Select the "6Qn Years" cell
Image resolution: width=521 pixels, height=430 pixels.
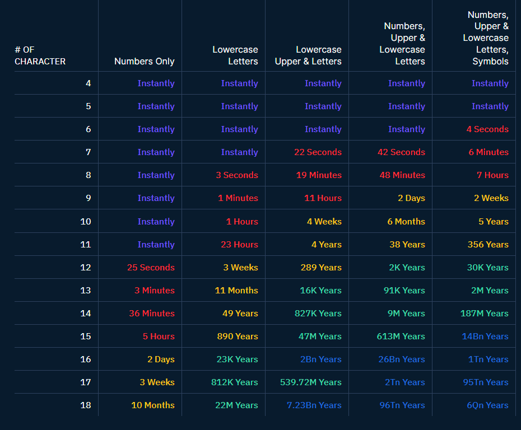coord(487,405)
